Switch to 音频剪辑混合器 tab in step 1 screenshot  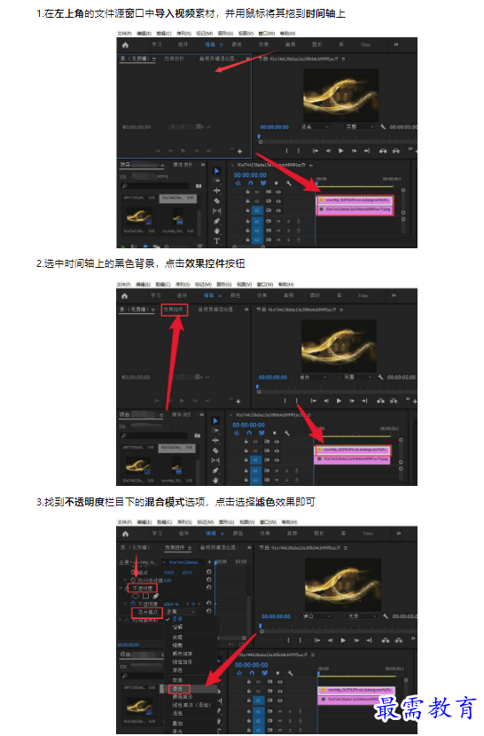tap(217, 59)
